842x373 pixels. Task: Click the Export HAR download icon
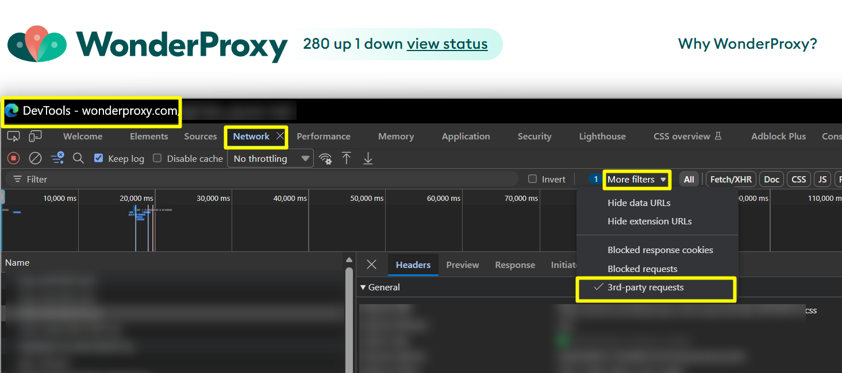[368, 158]
